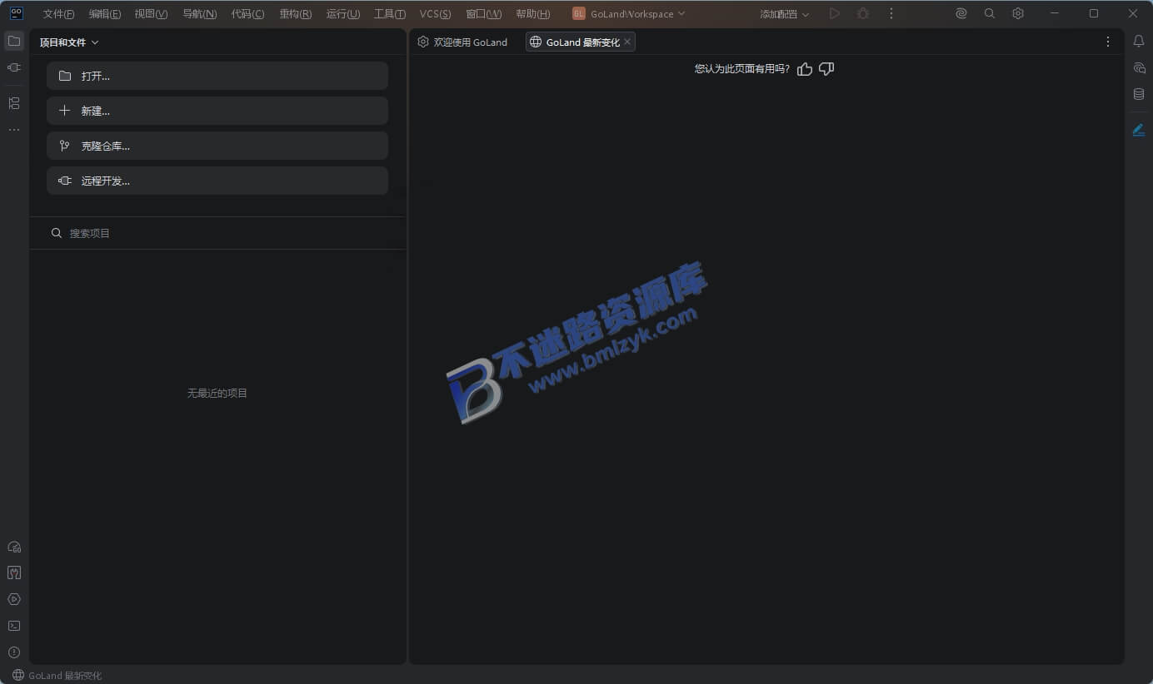Open the 编辑(E) menu

(x=105, y=14)
